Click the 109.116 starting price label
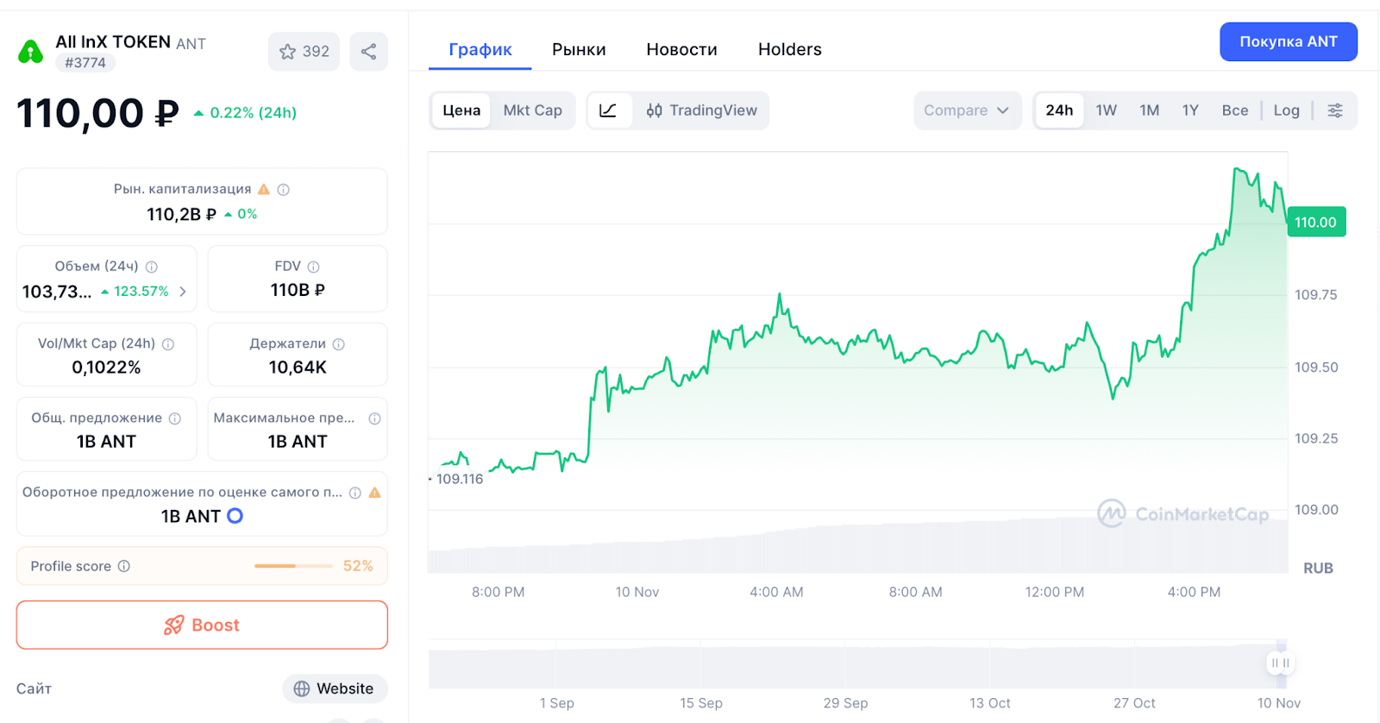Image resolution: width=1380 pixels, height=723 pixels. [x=460, y=479]
